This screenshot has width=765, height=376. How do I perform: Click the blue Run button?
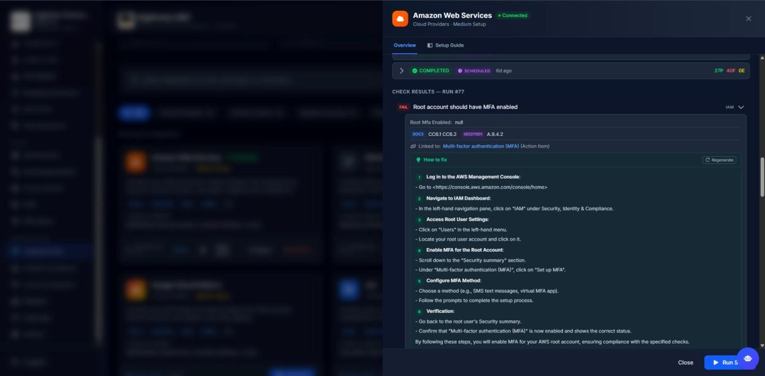(x=723, y=363)
